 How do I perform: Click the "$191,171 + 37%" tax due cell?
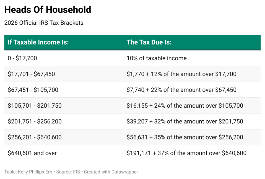click(186, 153)
